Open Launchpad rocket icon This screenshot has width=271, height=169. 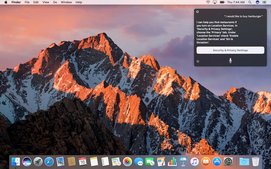pyautogui.click(x=38, y=162)
